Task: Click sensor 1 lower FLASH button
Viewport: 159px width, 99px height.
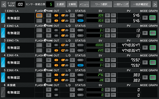Action: point(39,21)
